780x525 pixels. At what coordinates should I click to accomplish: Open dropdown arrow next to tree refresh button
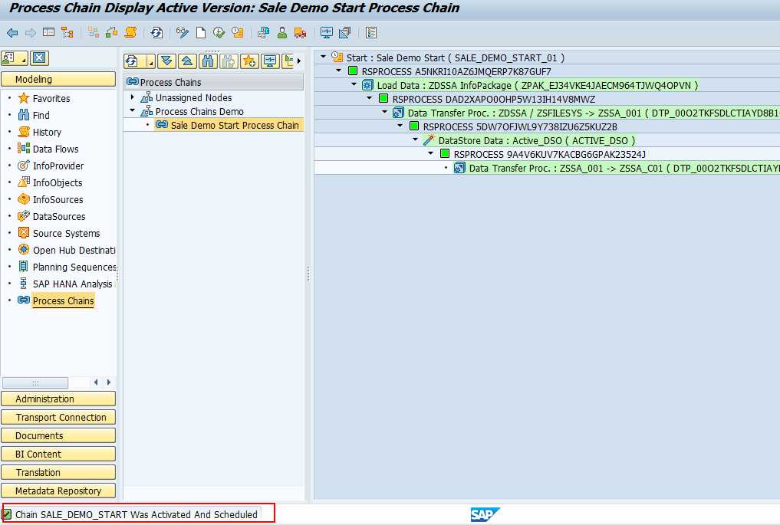coord(151,63)
